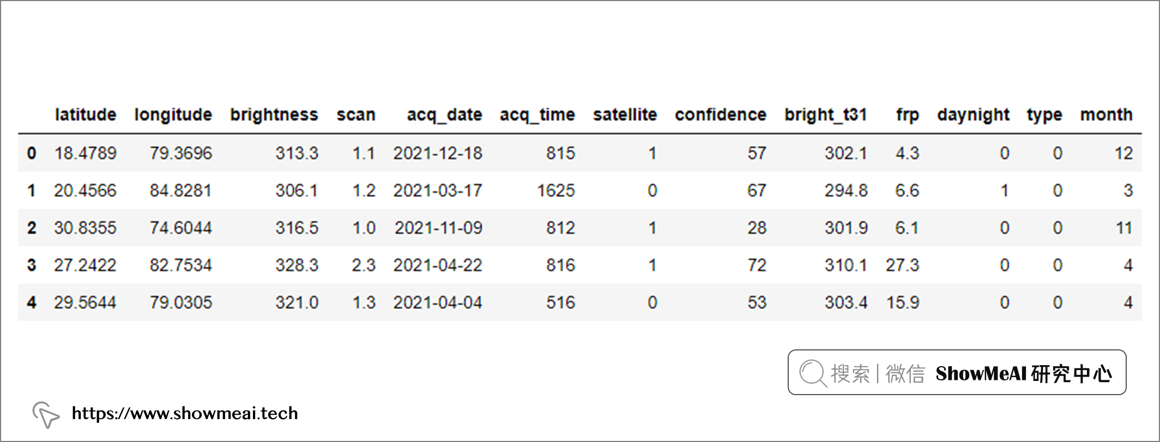
Task: Select the longitude column header
Action: (x=173, y=115)
